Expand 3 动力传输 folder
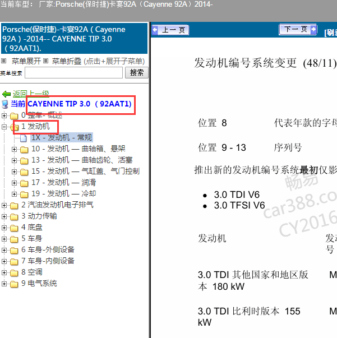The width and height of the screenshot is (337, 338). (4, 216)
